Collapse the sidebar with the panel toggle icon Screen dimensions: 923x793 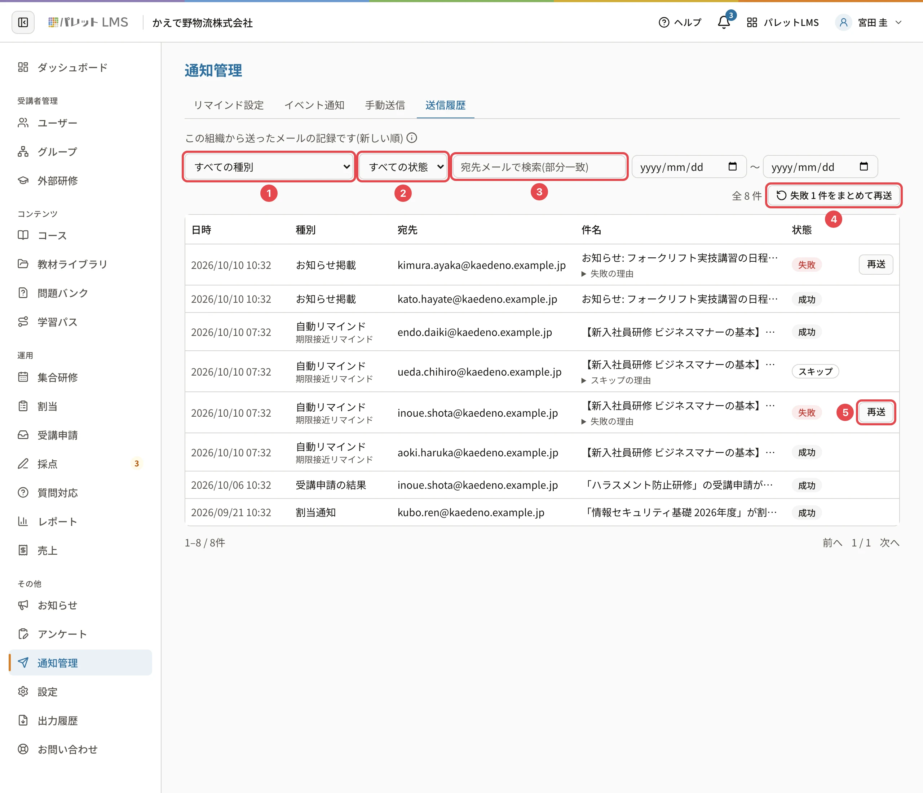click(23, 22)
